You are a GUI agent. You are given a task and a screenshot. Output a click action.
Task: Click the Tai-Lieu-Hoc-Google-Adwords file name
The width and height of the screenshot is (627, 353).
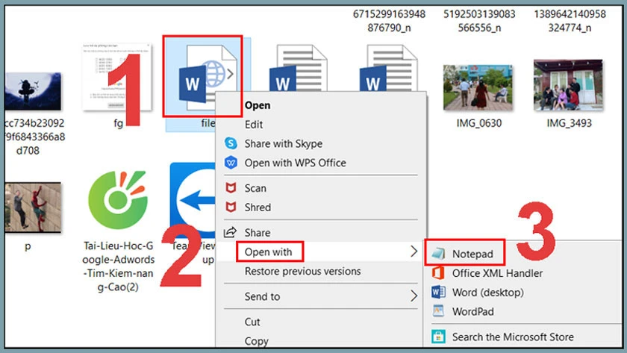[118, 266]
